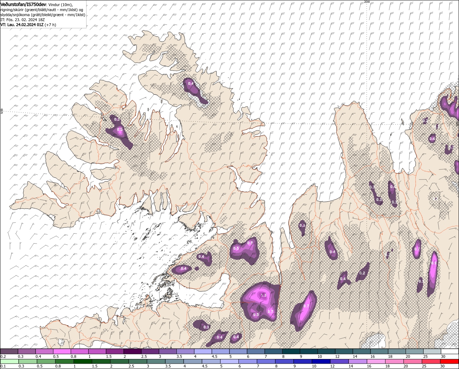Pick lower legend swatch starting at 7

[x=266, y=361]
